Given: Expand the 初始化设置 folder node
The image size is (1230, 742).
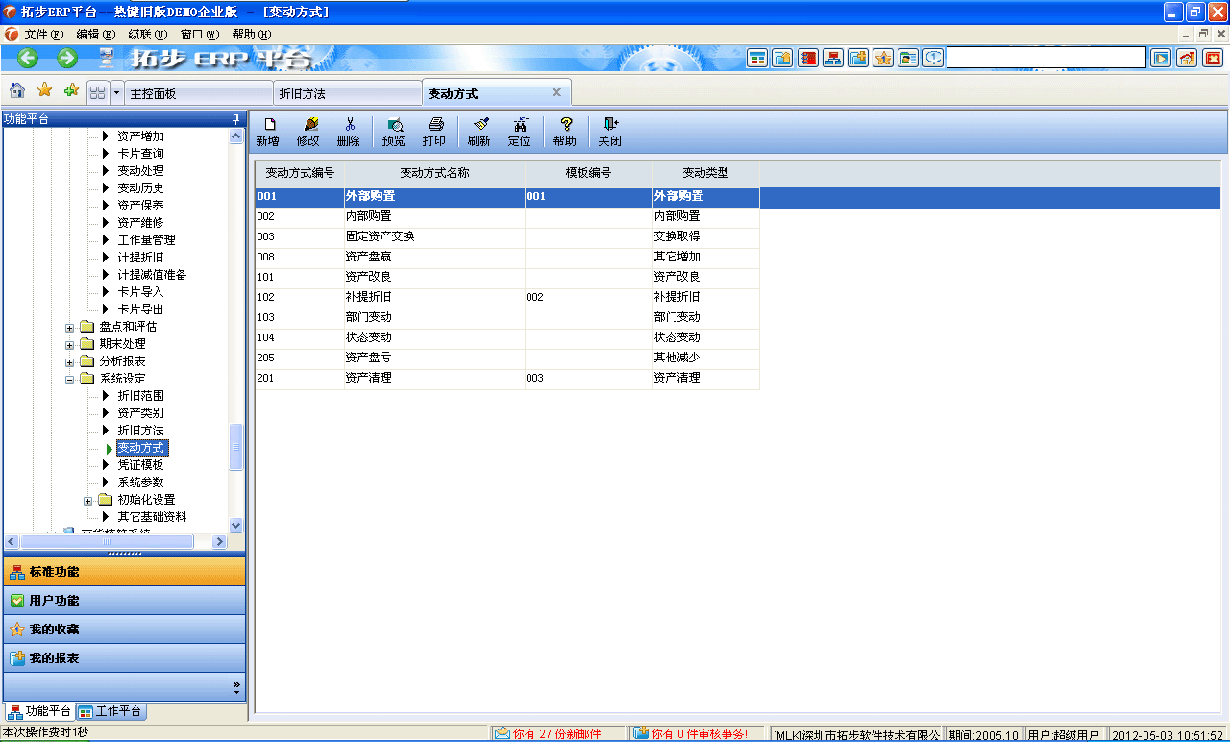Looking at the screenshot, I should click(x=87, y=499).
